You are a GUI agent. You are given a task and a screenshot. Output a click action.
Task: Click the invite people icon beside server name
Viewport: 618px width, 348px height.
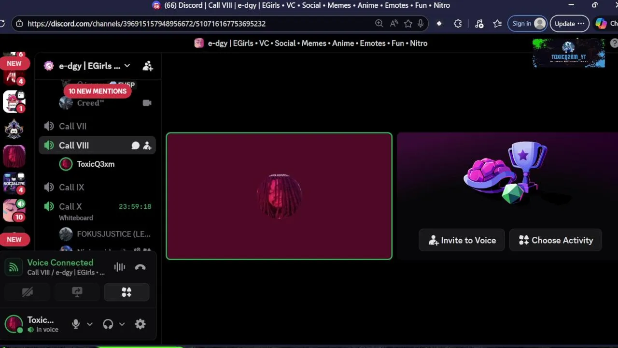[148, 66]
